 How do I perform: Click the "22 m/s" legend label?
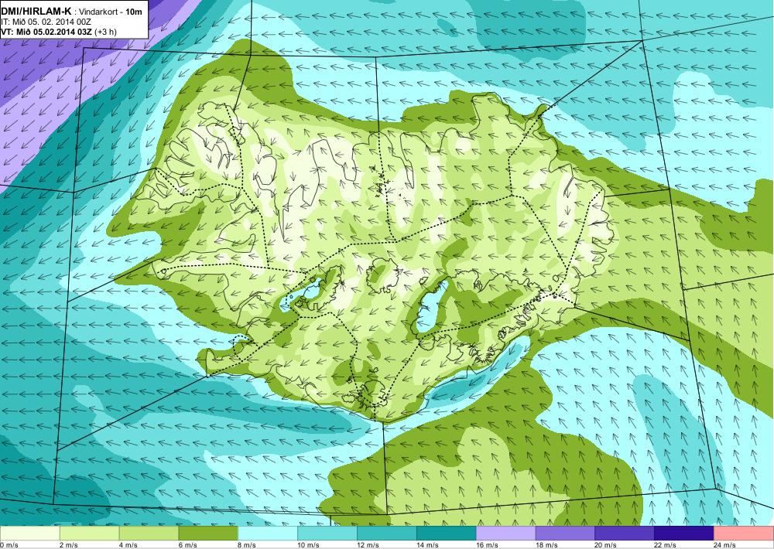(666, 545)
